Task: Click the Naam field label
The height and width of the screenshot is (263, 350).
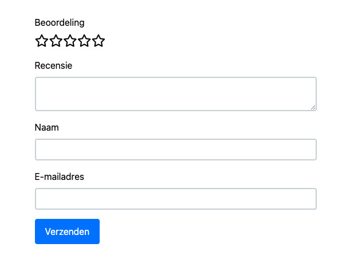Action: point(47,127)
